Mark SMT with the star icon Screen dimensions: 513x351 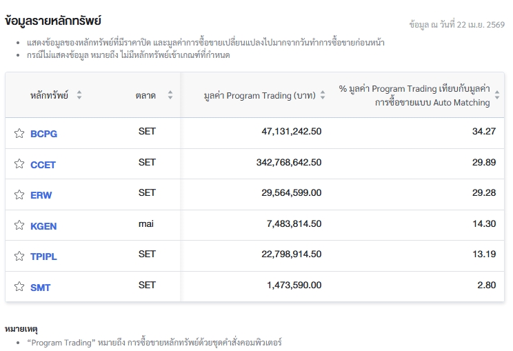pyautogui.click(x=19, y=287)
